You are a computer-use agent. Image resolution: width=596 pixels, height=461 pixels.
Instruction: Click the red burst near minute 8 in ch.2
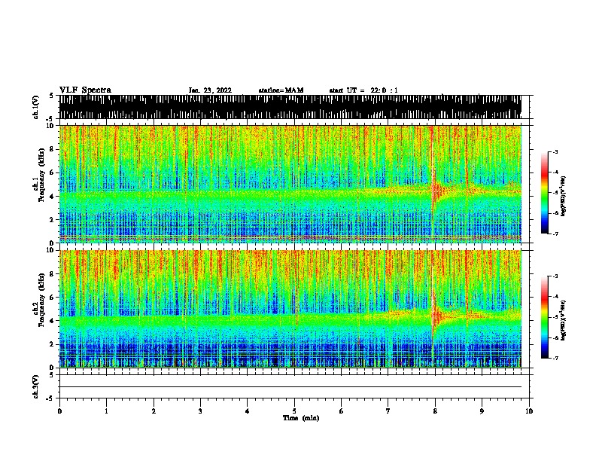[436, 316]
